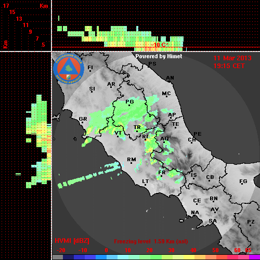260x260 pixels.
Task: Pick the magenta swatch on the color bar
Action: click(254, 257)
